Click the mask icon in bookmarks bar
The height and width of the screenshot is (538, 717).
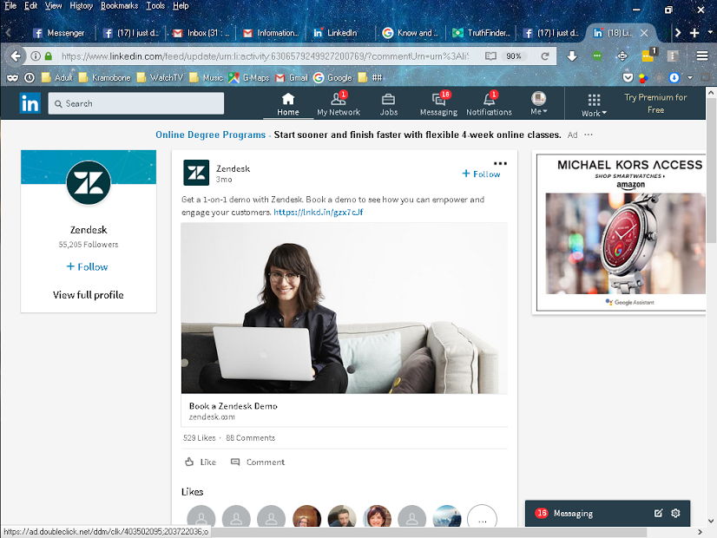point(12,78)
